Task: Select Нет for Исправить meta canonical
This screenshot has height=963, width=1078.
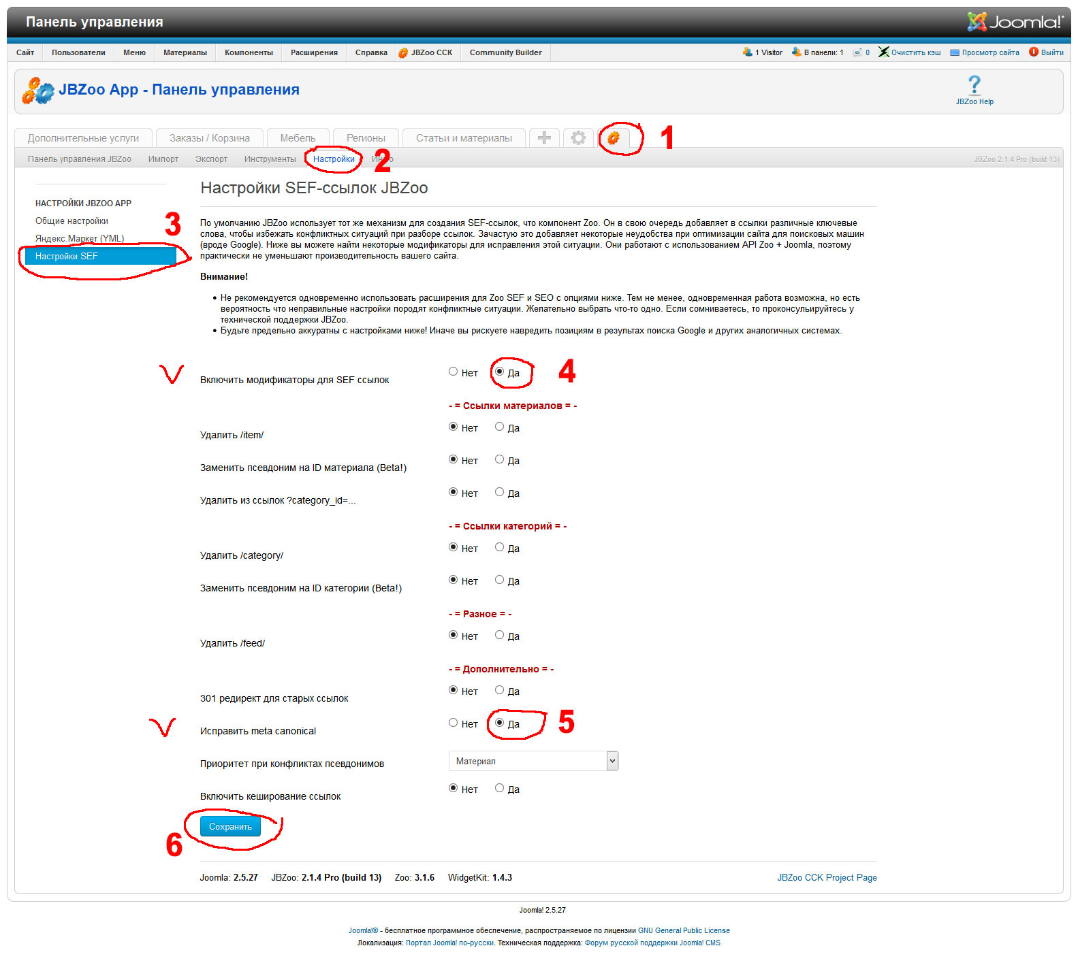Action: click(453, 723)
